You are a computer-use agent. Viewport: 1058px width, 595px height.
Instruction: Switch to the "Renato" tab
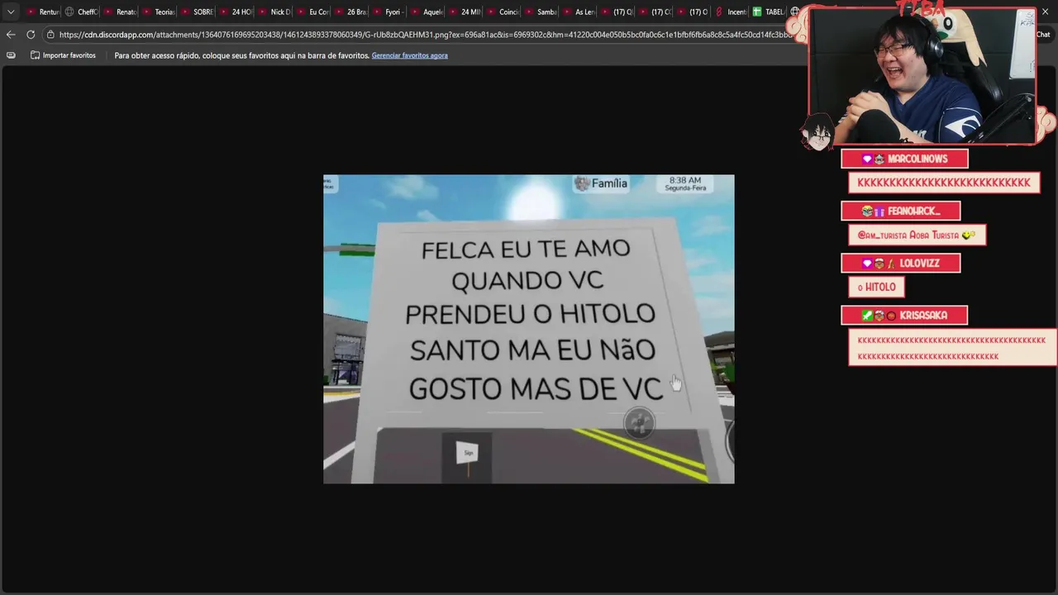tap(121, 12)
